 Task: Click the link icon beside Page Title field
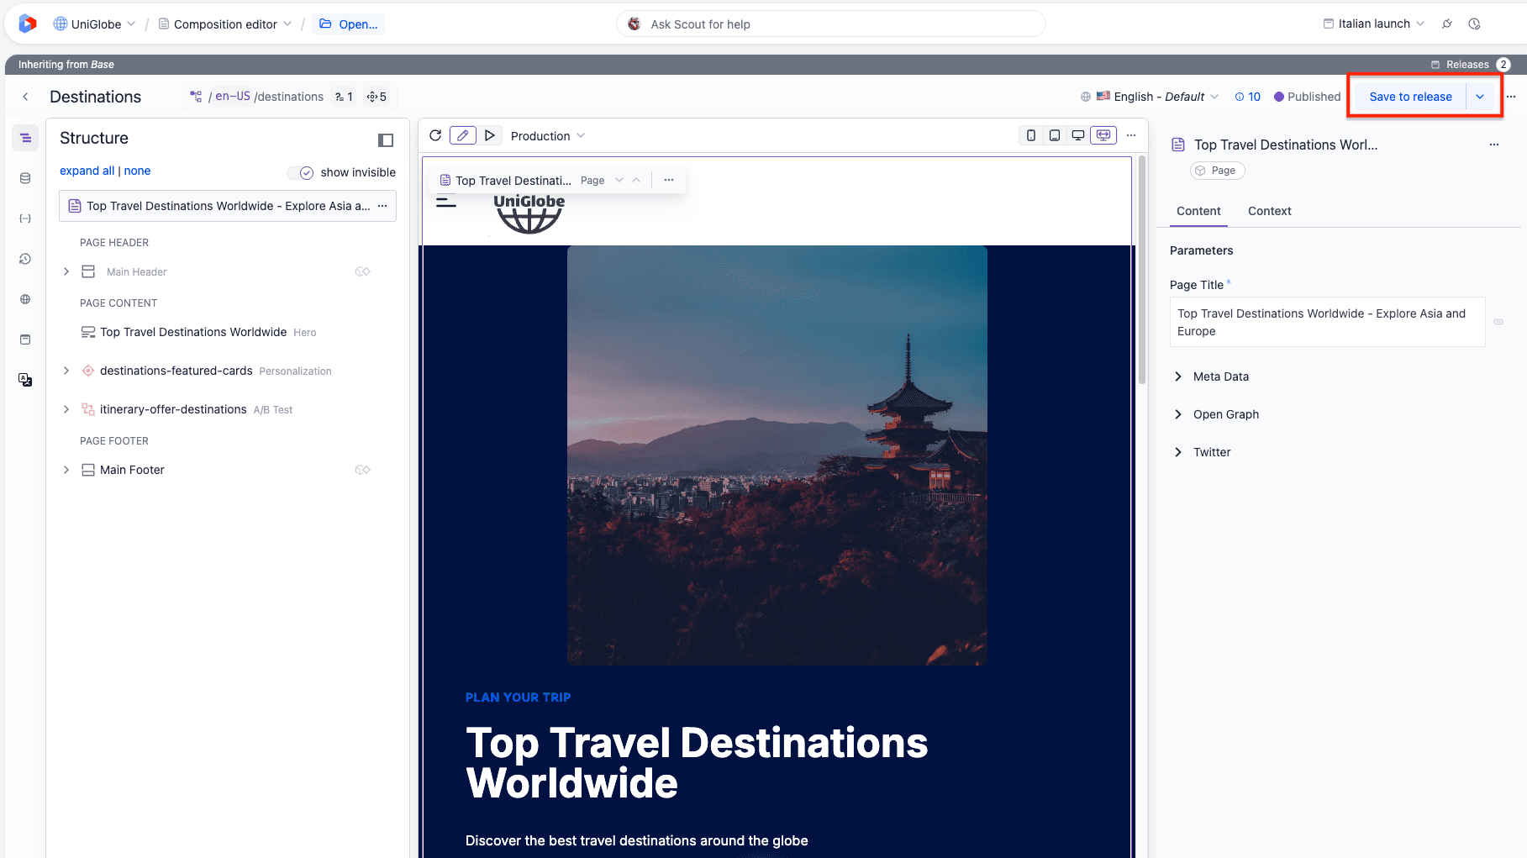(x=1498, y=322)
